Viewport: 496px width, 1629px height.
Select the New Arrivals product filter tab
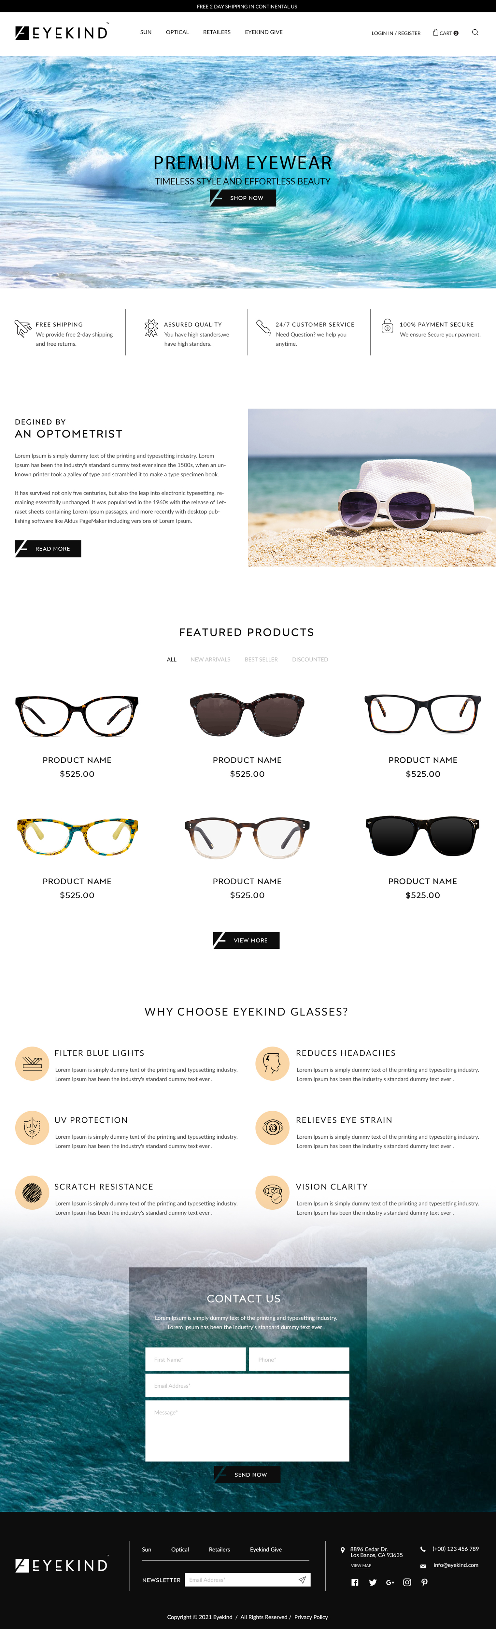pyautogui.click(x=210, y=659)
